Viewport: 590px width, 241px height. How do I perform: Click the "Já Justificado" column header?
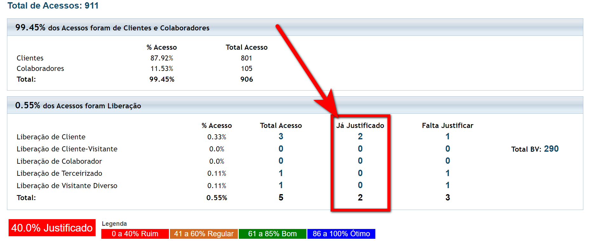(360, 125)
